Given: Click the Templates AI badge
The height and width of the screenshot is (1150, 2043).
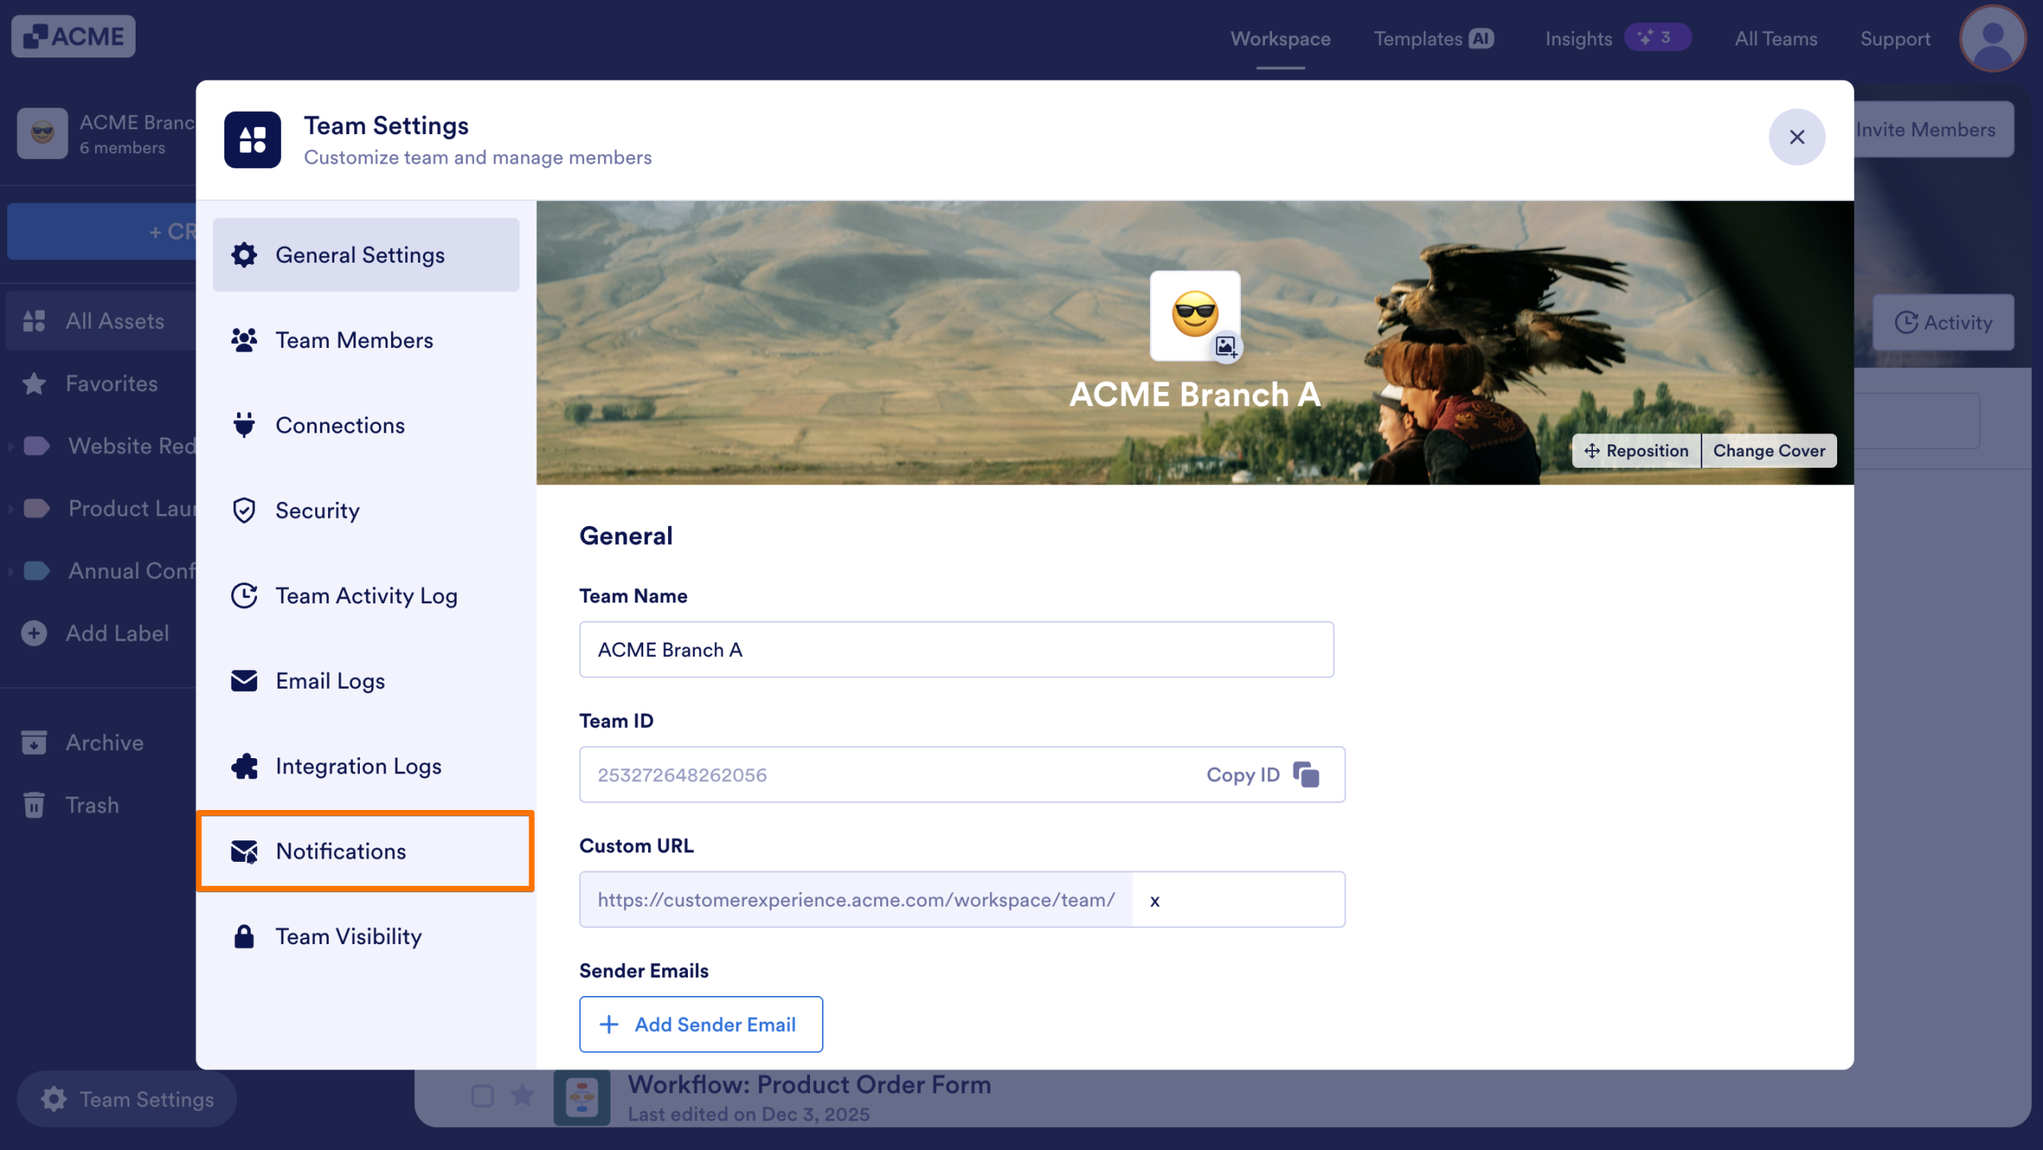Looking at the screenshot, I should coord(1481,38).
